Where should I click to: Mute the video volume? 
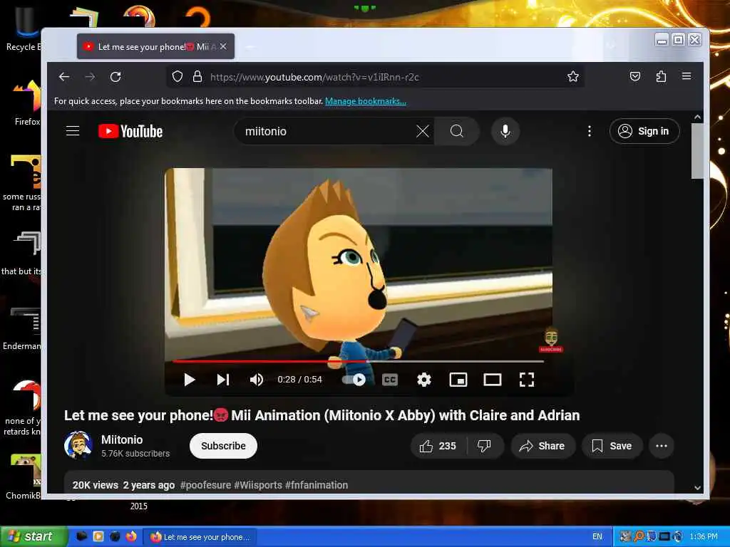[x=257, y=380]
